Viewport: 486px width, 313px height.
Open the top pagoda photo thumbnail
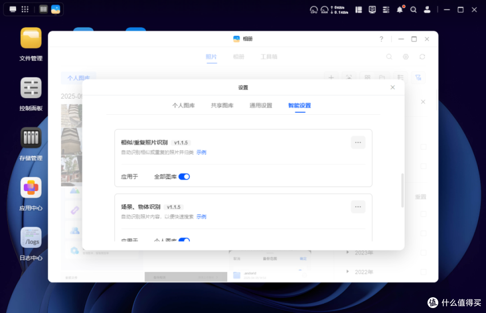click(x=72, y=116)
